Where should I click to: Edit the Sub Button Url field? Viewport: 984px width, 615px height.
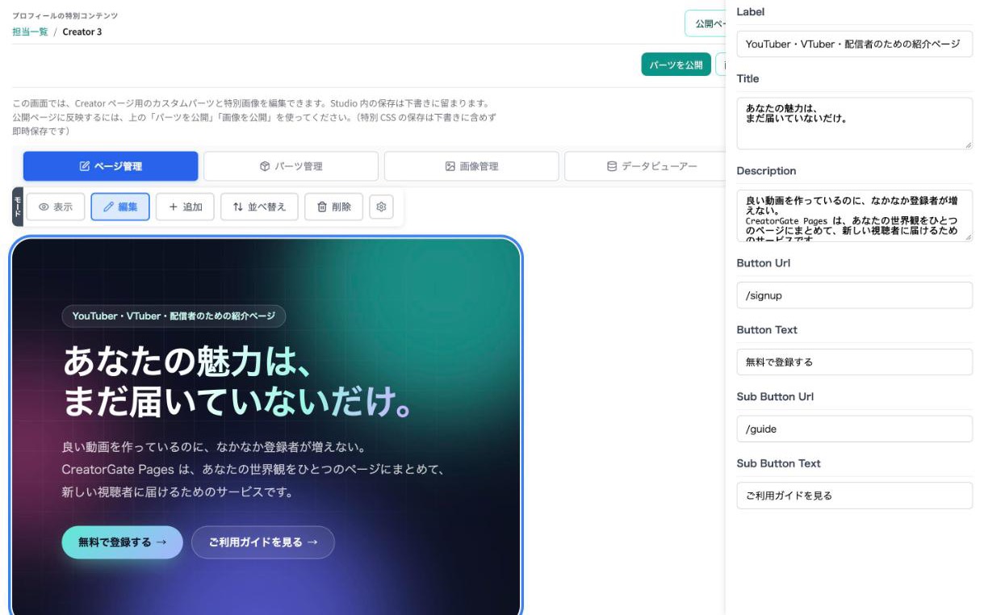(854, 429)
